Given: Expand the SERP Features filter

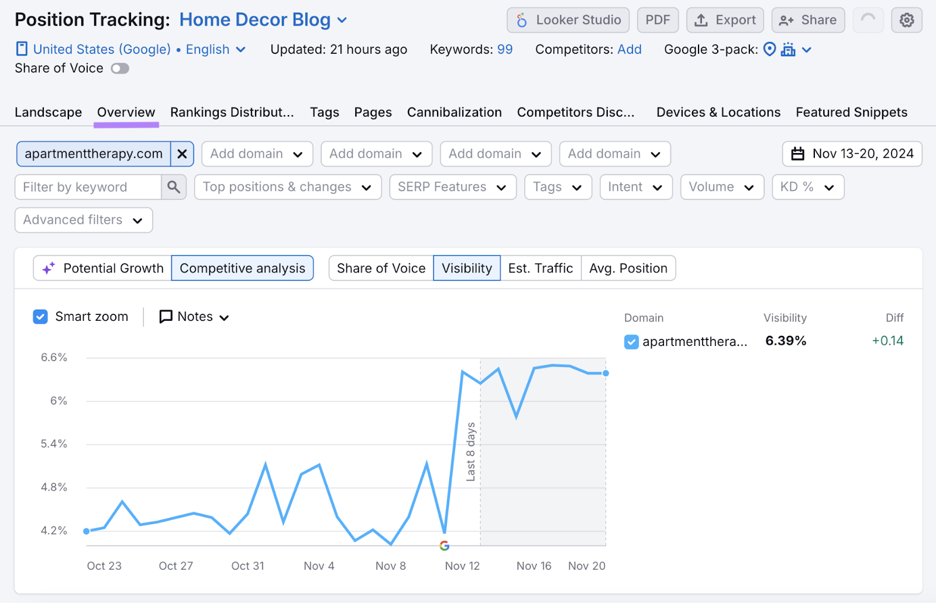Looking at the screenshot, I should (452, 187).
